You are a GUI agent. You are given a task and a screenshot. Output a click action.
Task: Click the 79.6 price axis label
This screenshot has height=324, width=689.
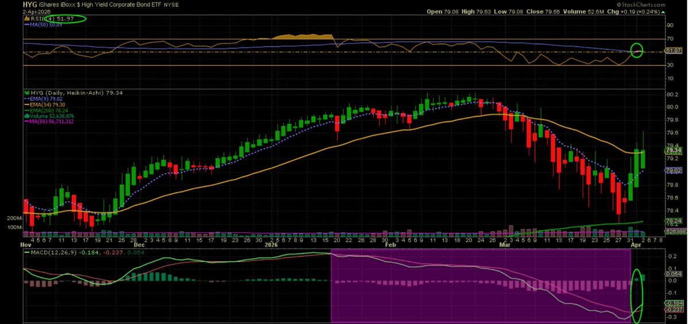[x=672, y=132]
